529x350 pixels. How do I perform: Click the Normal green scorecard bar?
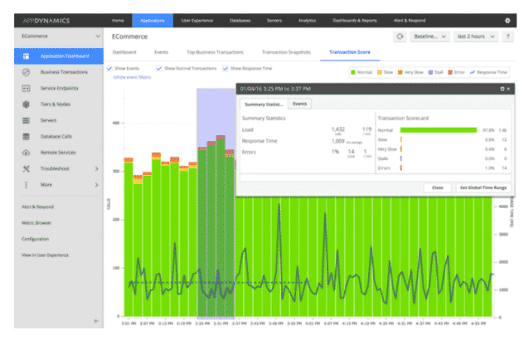[x=439, y=130]
